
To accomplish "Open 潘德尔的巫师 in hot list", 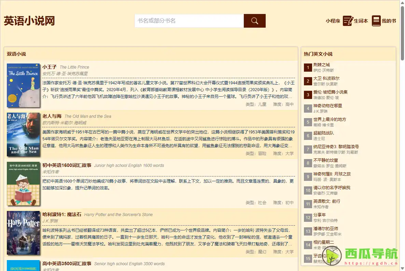I will tap(326, 229).
